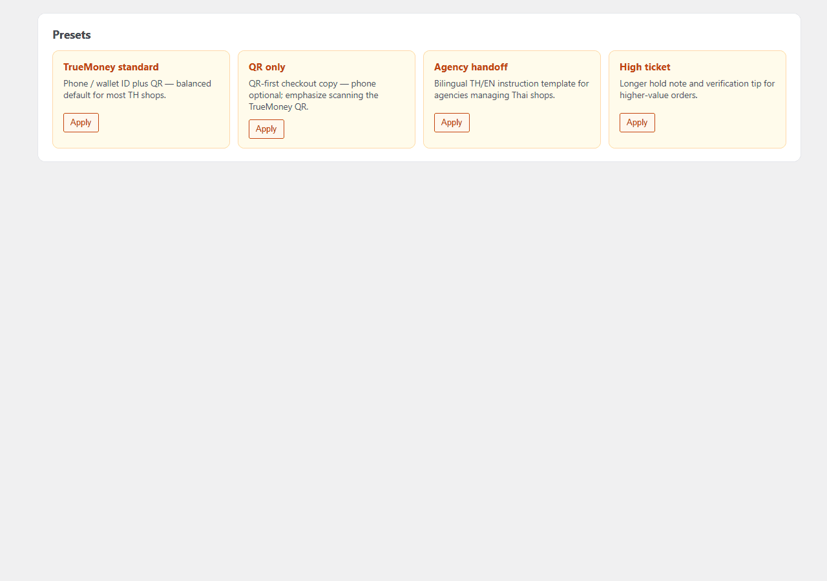
Task: Click the 'Phone / wallet ID plus QR' description
Action: pyautogui.click(x=137, y=89)
